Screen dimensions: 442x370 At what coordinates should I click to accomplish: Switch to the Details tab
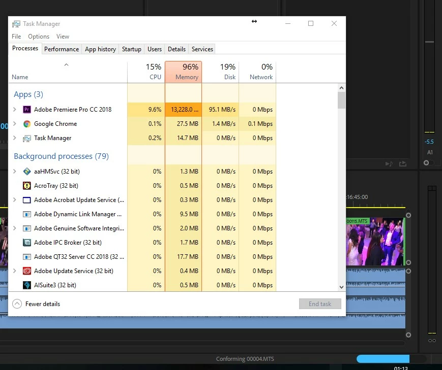pyautogui.click(x=176, y=49)
